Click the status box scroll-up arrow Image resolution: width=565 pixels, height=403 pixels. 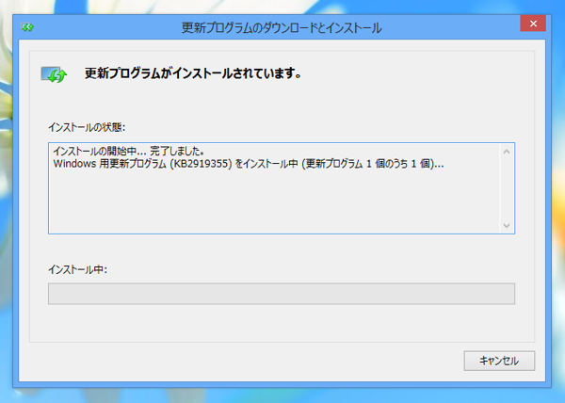(x=507, y=152)
